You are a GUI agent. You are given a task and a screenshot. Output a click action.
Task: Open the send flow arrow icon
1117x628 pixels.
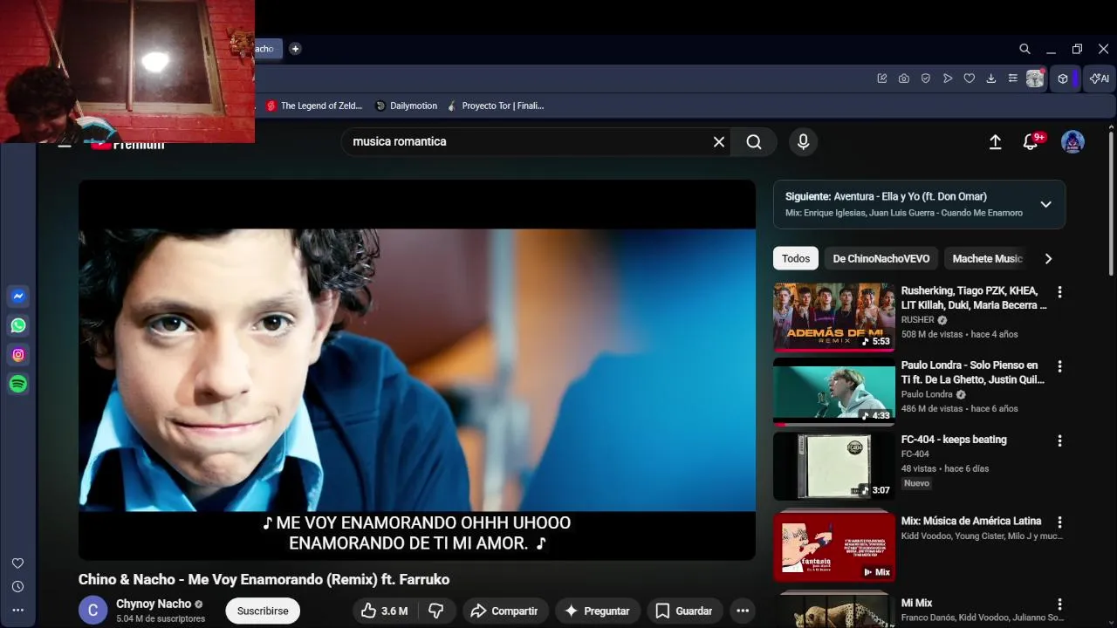[948, 78]
